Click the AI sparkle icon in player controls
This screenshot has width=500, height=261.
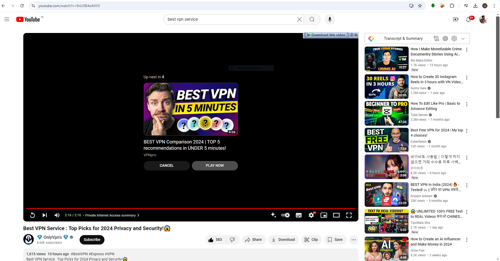(x=273, y=215)
